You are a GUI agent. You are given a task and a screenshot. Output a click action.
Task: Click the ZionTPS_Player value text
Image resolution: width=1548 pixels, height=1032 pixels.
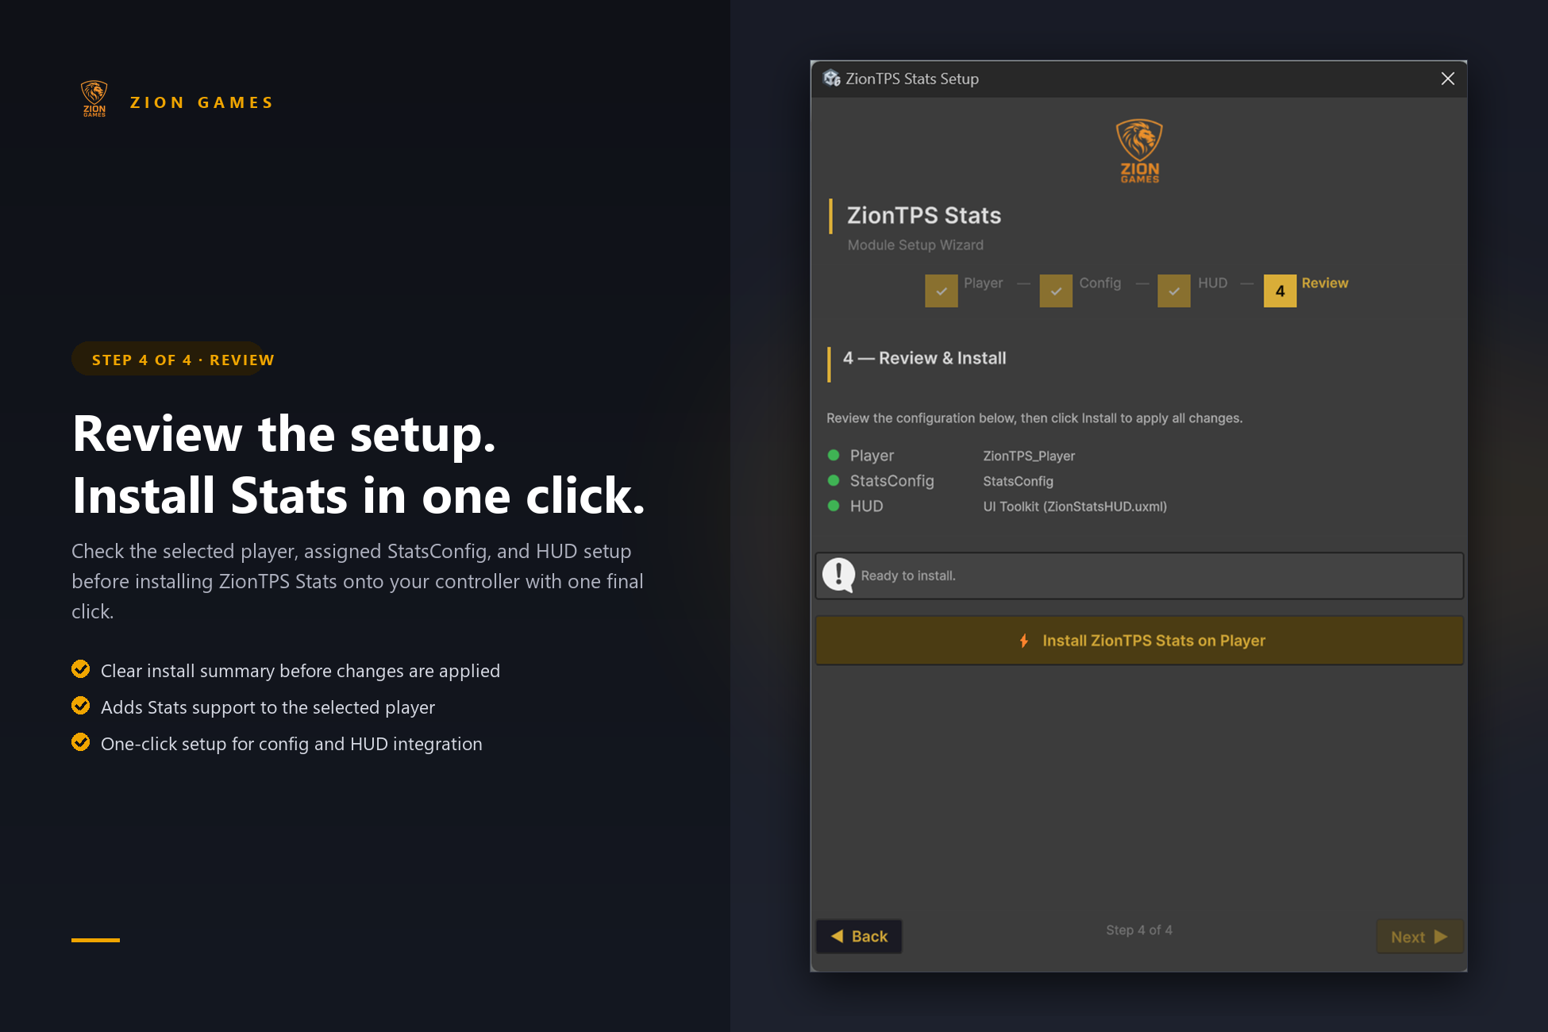(1029, 456)
